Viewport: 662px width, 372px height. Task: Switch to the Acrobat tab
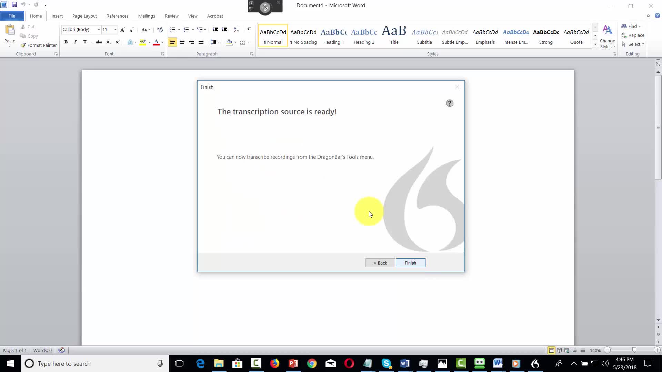215,16
